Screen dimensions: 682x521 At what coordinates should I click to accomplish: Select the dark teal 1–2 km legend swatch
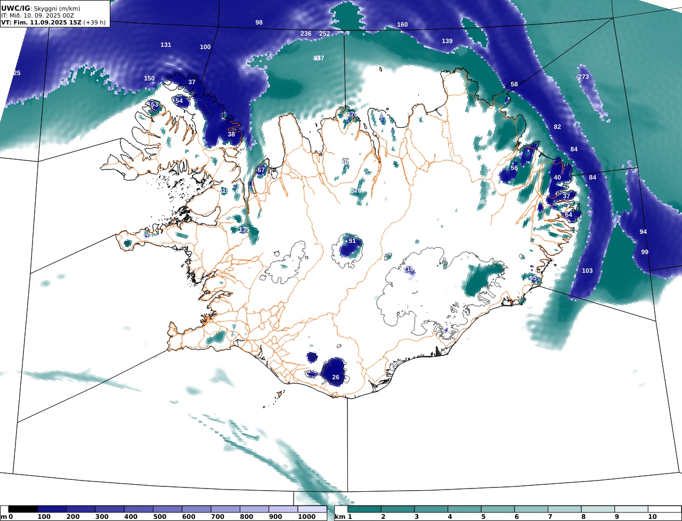(364, 509)
